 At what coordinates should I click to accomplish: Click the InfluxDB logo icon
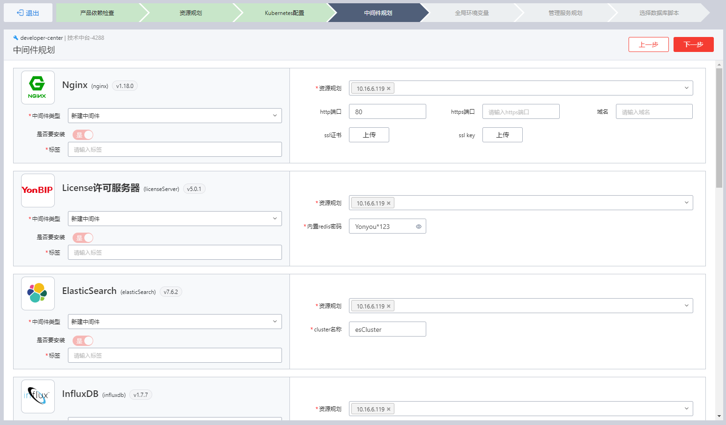pos(37,396)
